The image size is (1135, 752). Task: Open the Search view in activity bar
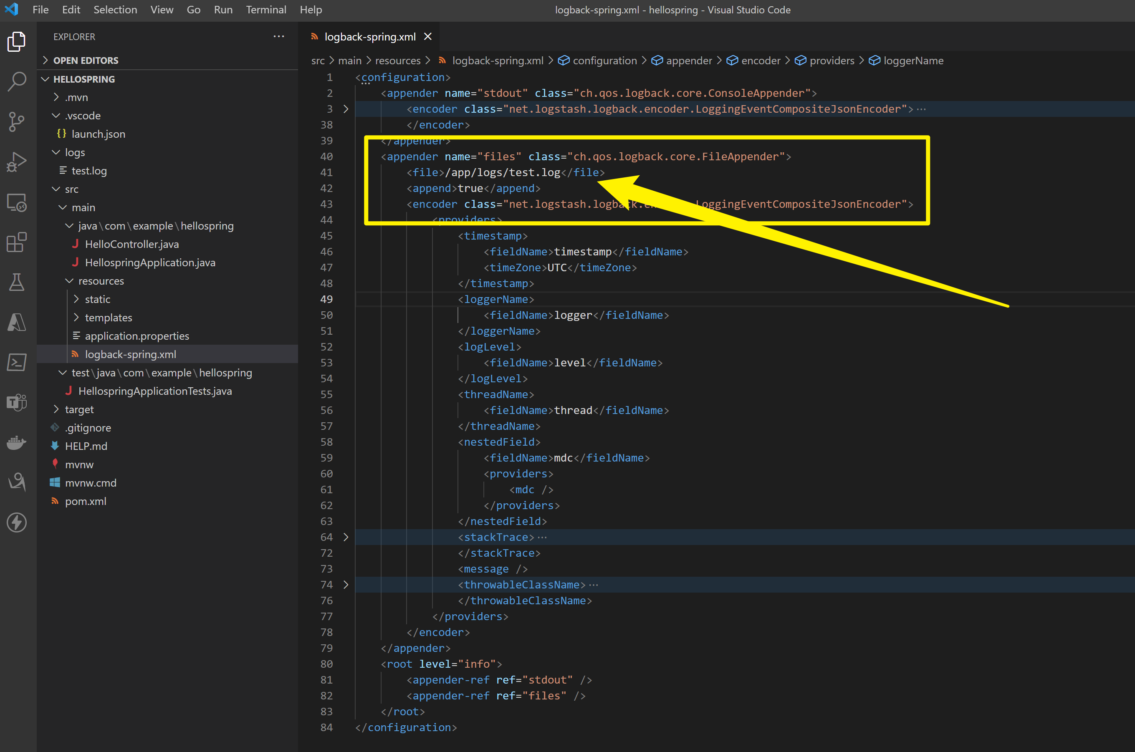point(17,81)
